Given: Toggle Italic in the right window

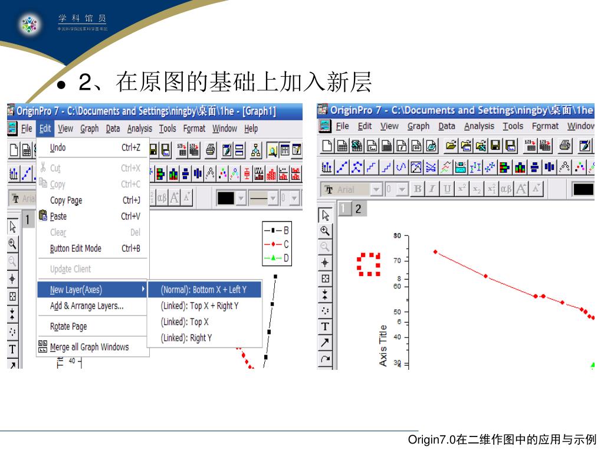Looking at the screenshot, I should tap(432, 189).
